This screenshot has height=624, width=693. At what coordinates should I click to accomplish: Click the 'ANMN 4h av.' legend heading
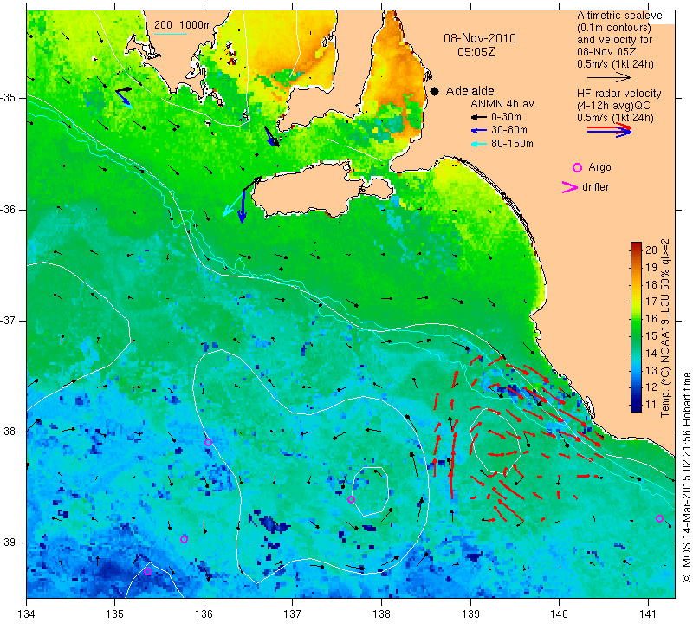tap(503, 104)
